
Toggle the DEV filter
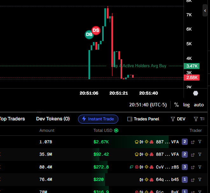click(178, 119)
